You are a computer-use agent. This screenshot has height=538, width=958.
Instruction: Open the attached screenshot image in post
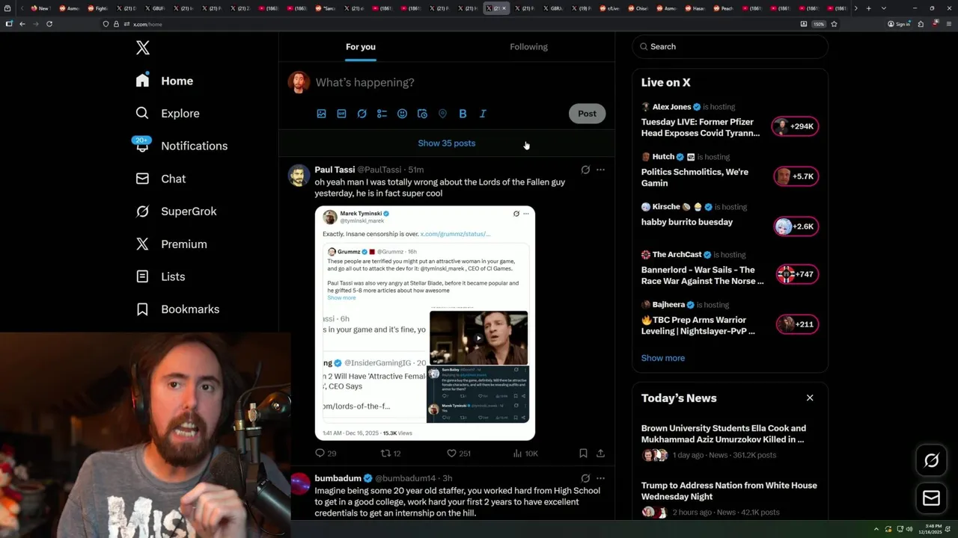click(x=425, y=323)
